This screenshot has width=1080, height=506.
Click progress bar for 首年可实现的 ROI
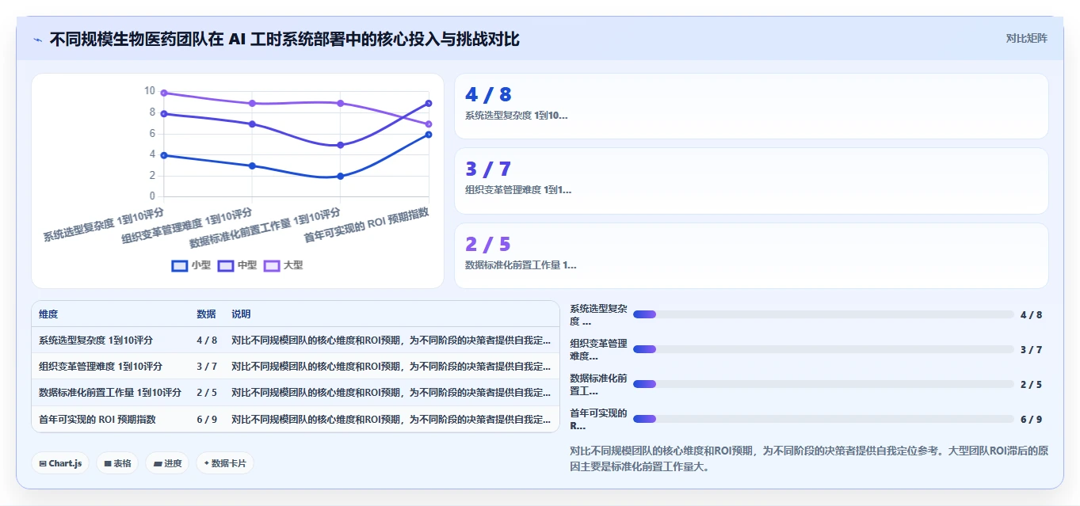[823, 419]
